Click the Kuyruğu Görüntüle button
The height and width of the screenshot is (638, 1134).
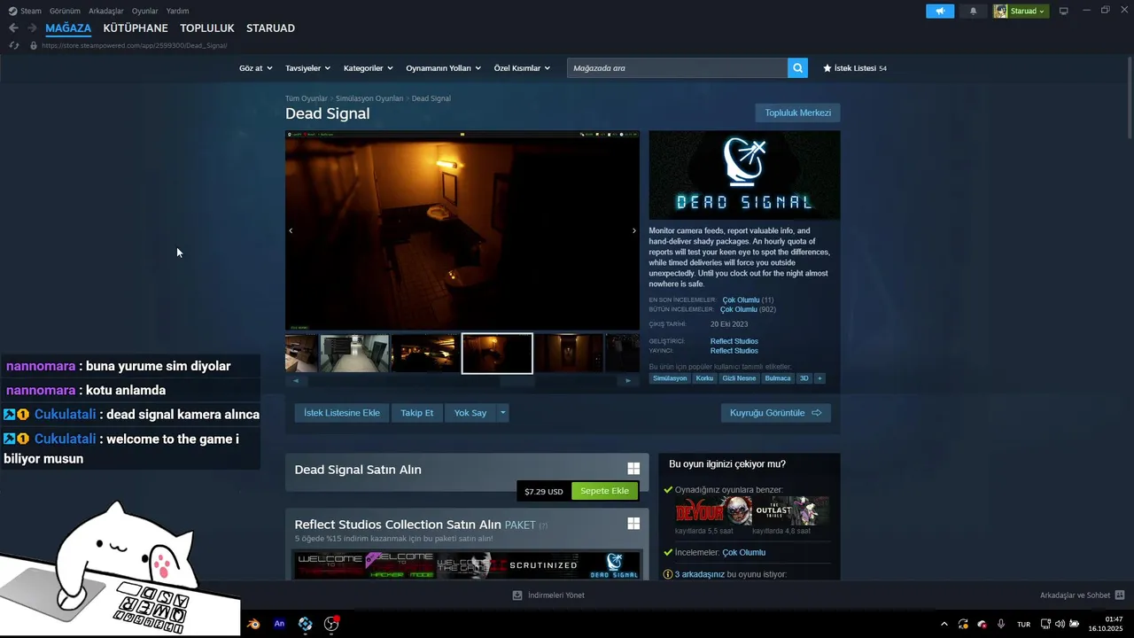(775, 412)
